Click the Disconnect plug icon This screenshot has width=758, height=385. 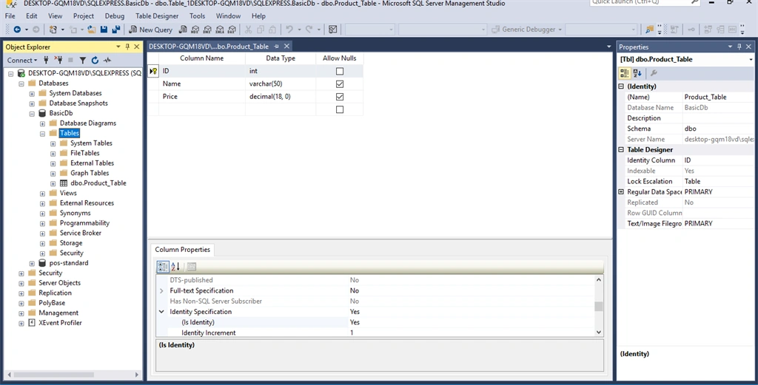click(x=58, y=60)
